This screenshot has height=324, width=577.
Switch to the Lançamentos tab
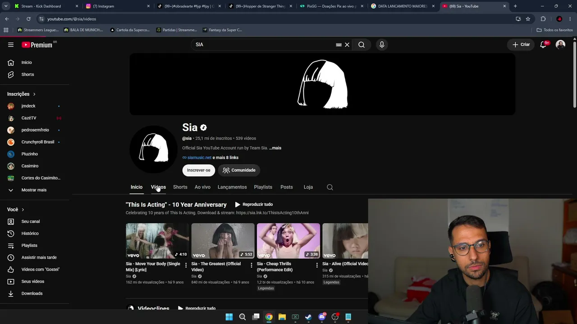pos(232,187)
